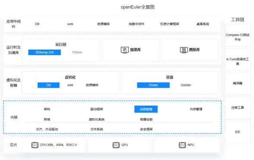Image resolution: width=254 pixels, height=160 pixels.
Task: Select the iSulad container button
Action: point(153,85)
